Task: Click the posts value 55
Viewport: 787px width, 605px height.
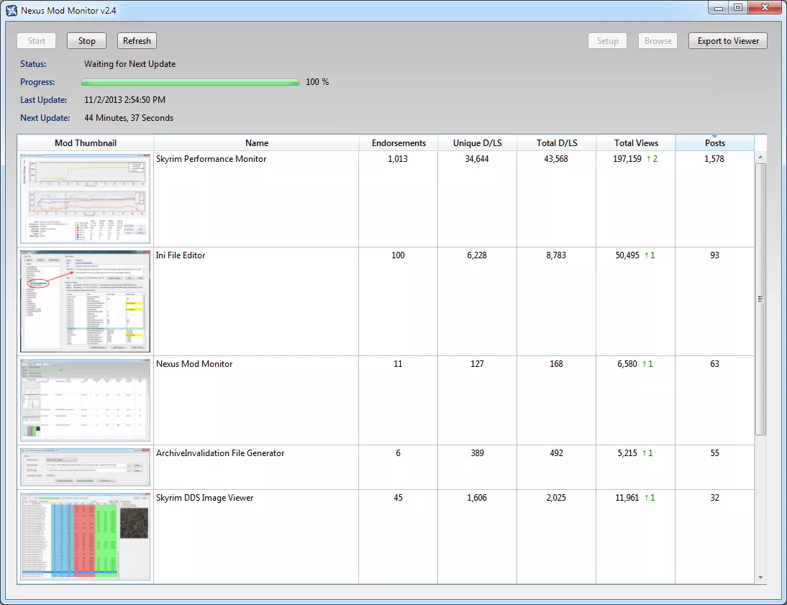Action: tap(715, 453)
